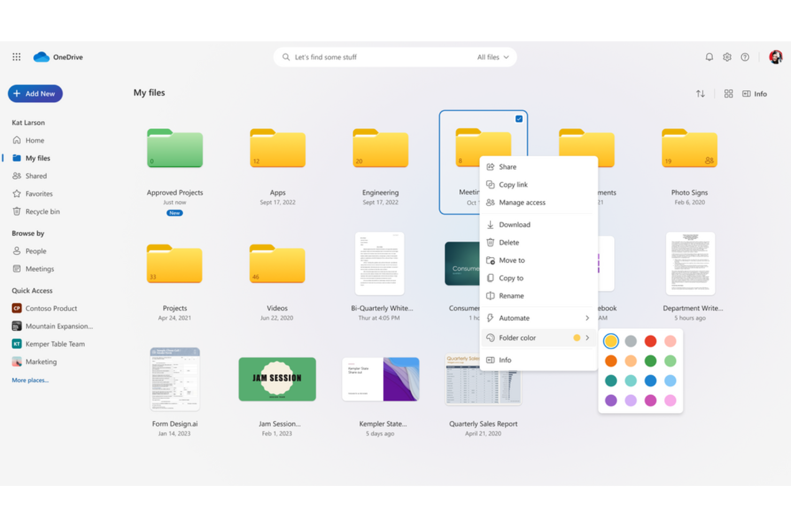The width and height of the screenshot is (791, 527).
Task: Expand the Folder color submenu
Action: [x=539, y=337]
